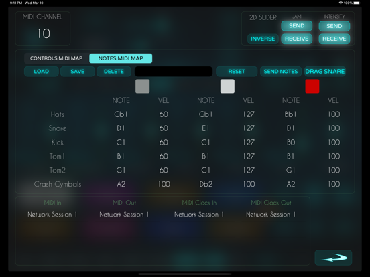Select the NOTES MIDI MAP tab
Screen dimensions: 370x277
tap(121, 58)
